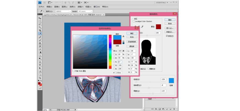Open the Help menu
The image size is (240, 111).
(105, 7)
